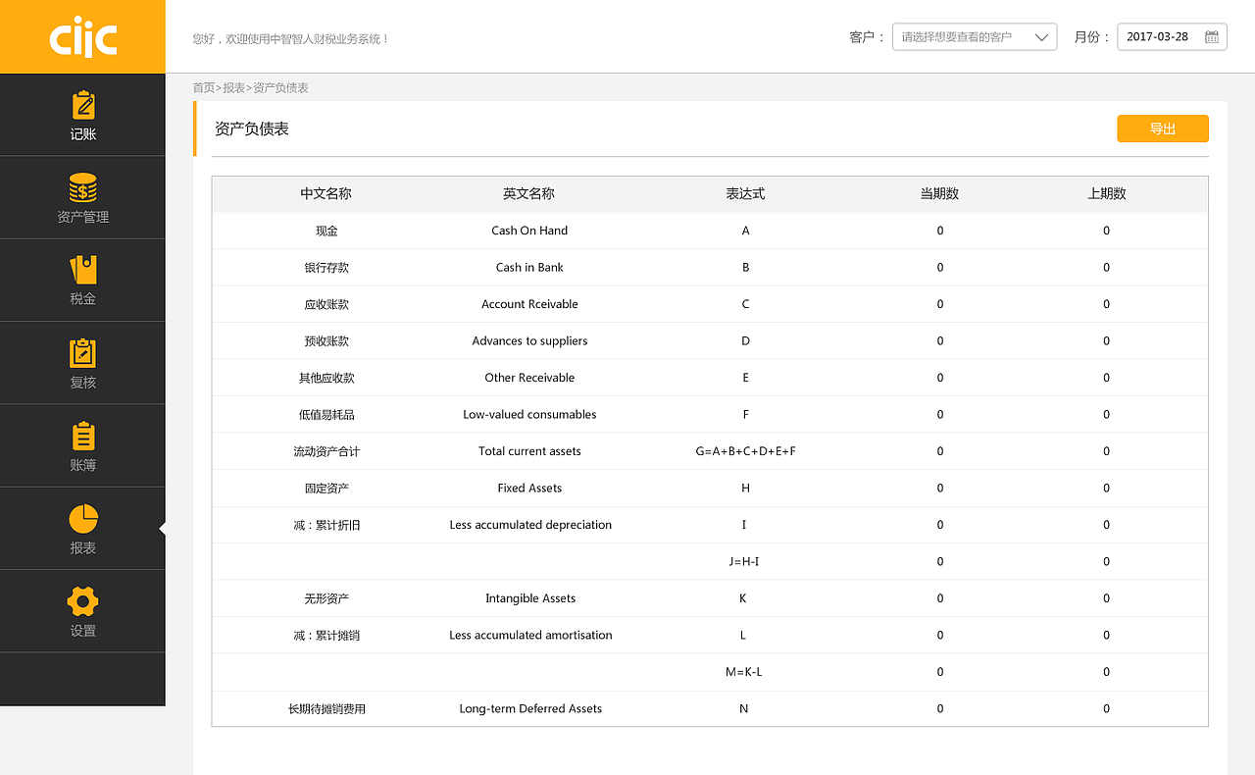This screenshot has width=1255, height=775.
Task: Click the Cash in Bank cell
Action: click(529, 268)
